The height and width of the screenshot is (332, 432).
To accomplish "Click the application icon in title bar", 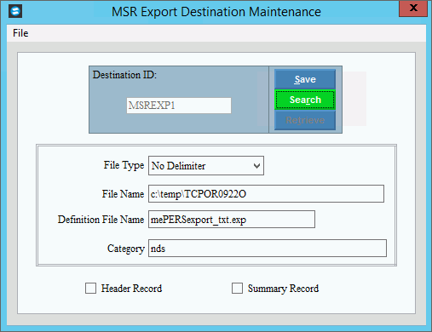I will coord(15,12).
